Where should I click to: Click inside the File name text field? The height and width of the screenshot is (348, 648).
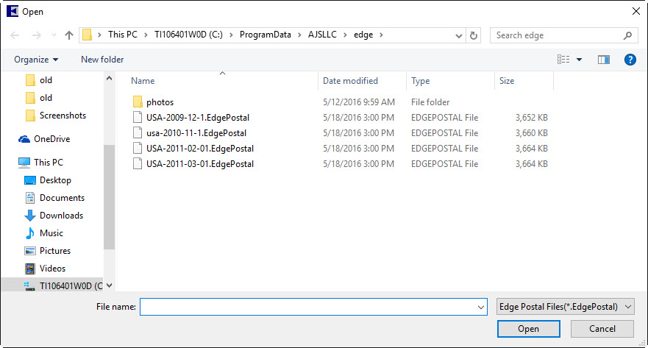coord(309,307)
